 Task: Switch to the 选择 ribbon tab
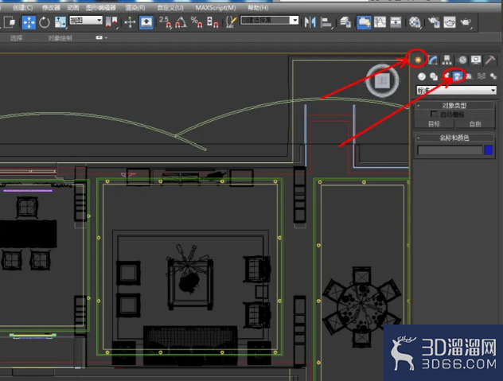point(16,38)
